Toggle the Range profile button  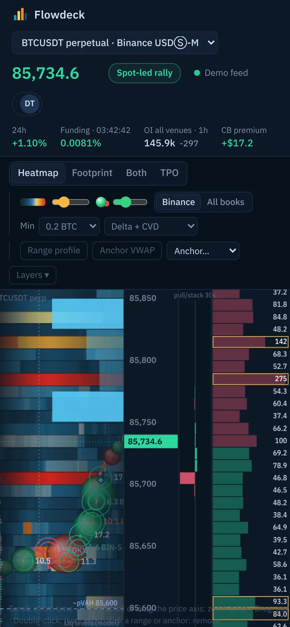coord(54,251)
